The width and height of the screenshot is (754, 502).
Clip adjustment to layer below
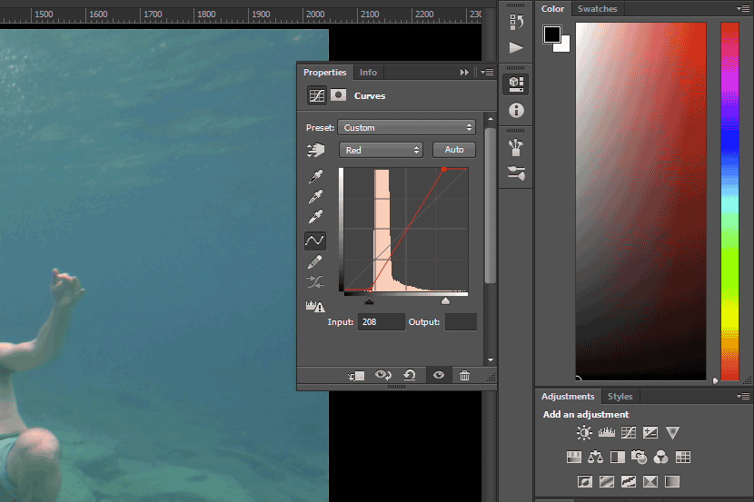tap(357, 375)
